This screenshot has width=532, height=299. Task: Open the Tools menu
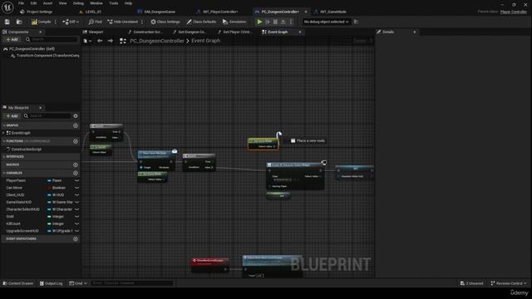pos(114,3)
